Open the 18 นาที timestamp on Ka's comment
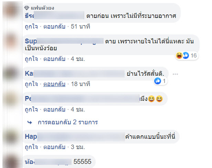Viewport: 212px width, 168px height. pos(81,84)
